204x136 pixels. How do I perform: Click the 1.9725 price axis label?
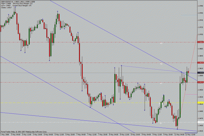(x=200, y=27)
